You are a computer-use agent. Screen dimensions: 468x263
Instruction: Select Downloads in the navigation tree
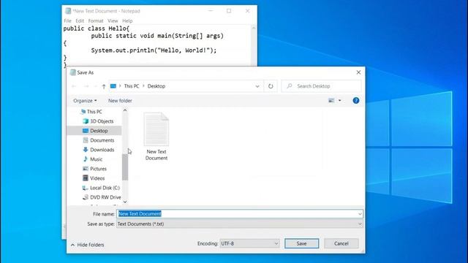tap(102, 150)
